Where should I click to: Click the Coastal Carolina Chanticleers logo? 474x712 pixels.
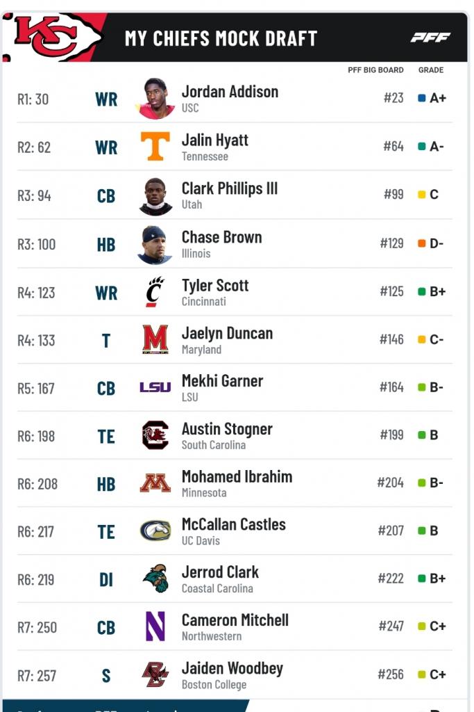[x=155, y=578]
